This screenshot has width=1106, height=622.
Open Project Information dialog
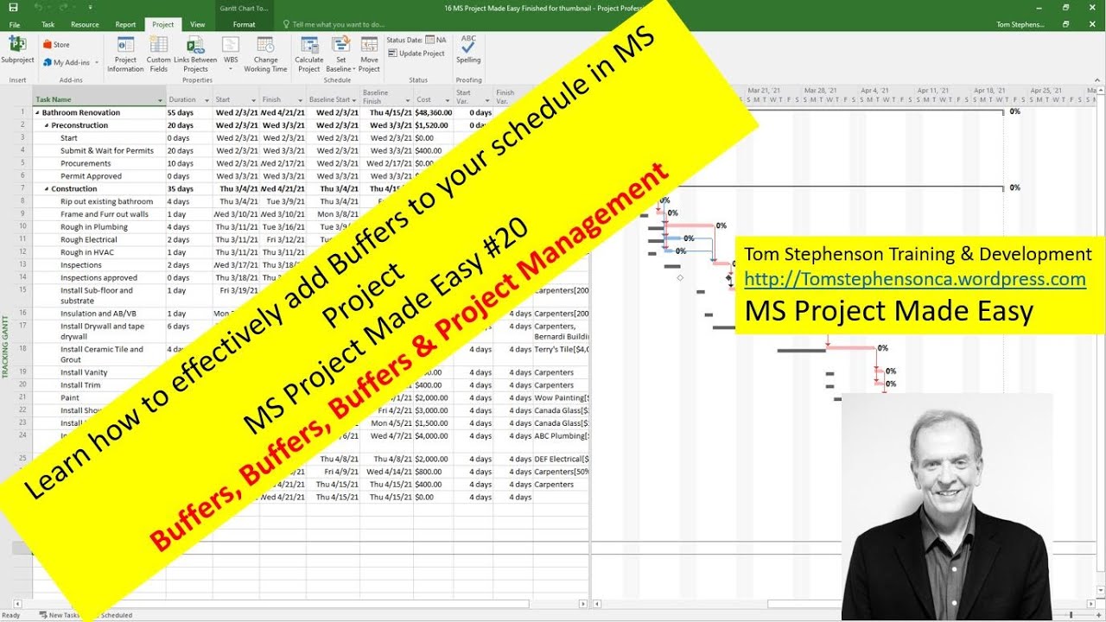(125, 54)
